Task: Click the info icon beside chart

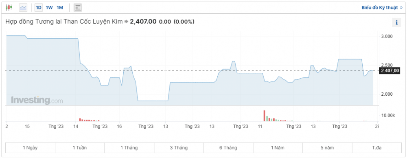Action: 396,23
